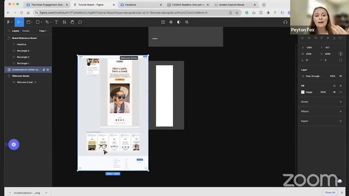Open the Page 1 page selector

click(x=43, y=31)
